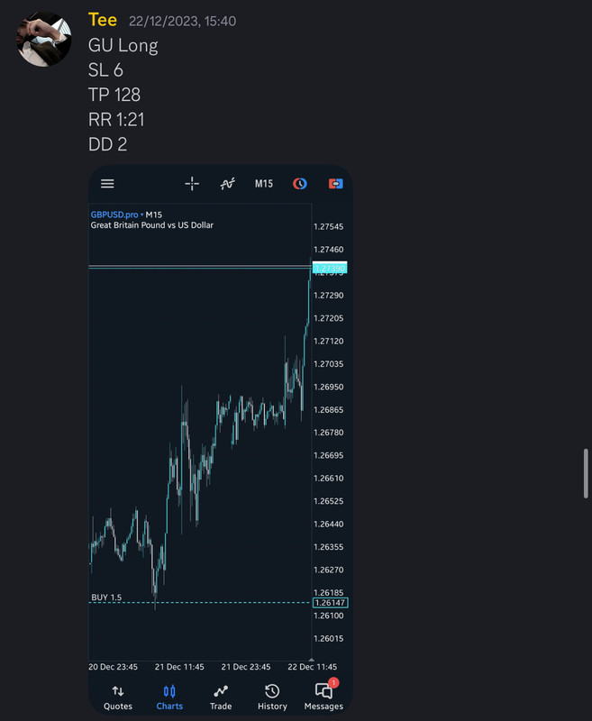Click the 'DD 2' text line
The height and width of the screenshot is (721, 592).
(107, 144)
